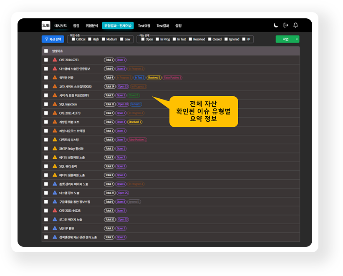Image resolution: width=343 pixels, height=276 pixels.
Task: Click the orange warning icon beside SQL Injection
Action: 55,104
